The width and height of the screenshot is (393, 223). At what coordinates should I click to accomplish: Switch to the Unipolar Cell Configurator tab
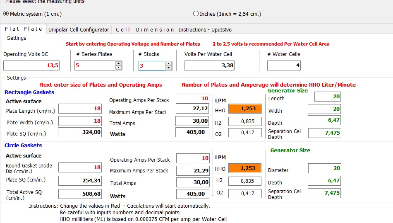point(79,29)
